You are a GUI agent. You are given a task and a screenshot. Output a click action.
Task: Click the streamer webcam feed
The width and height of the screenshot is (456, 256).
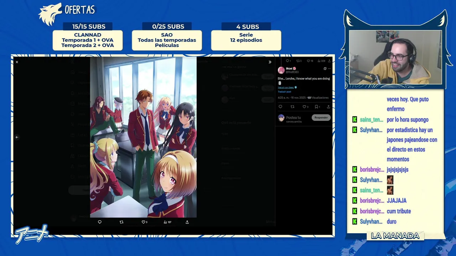coord(395,57)
